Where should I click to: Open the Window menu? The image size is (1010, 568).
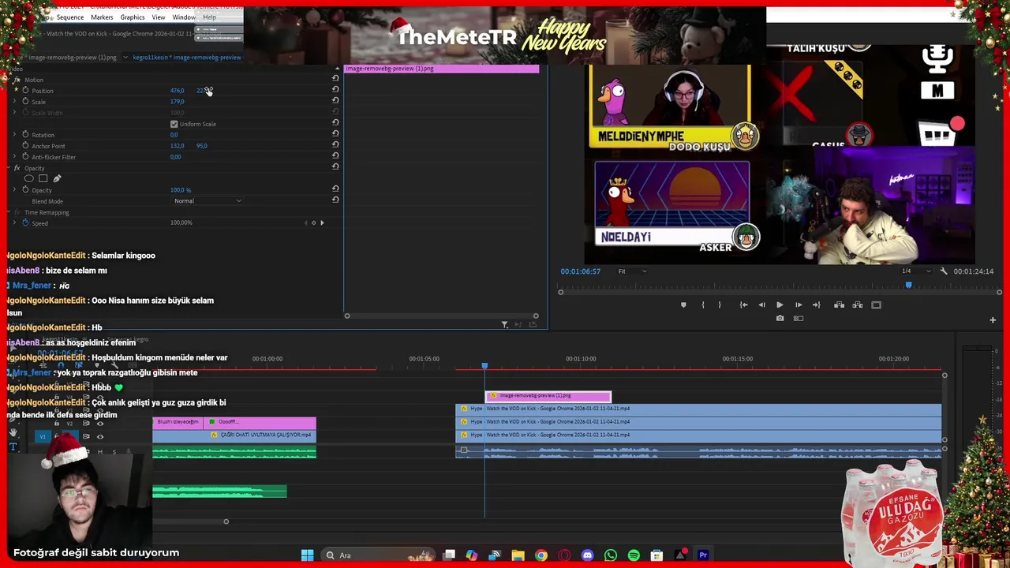click(x=184, y=17)
